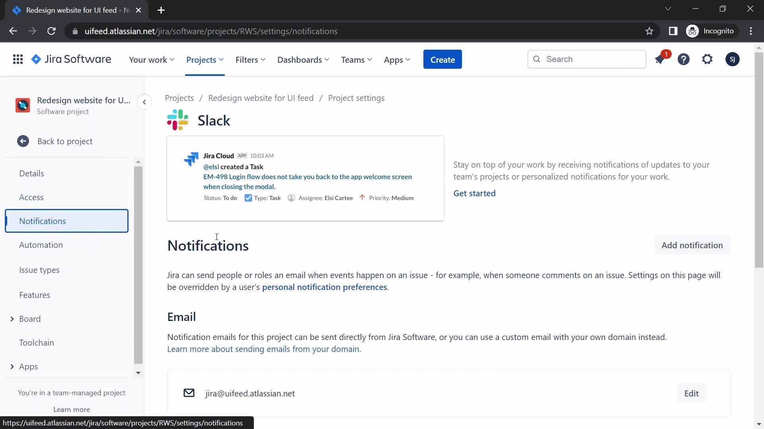Collapse sidebar with chevron button

pyautogui.click(x=144, y=102)
